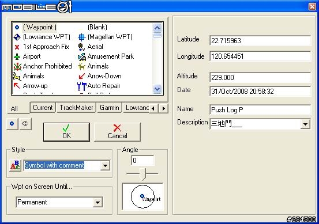Click the Permanent combo box
Viewport: 319px width, 224px height.
59,202
